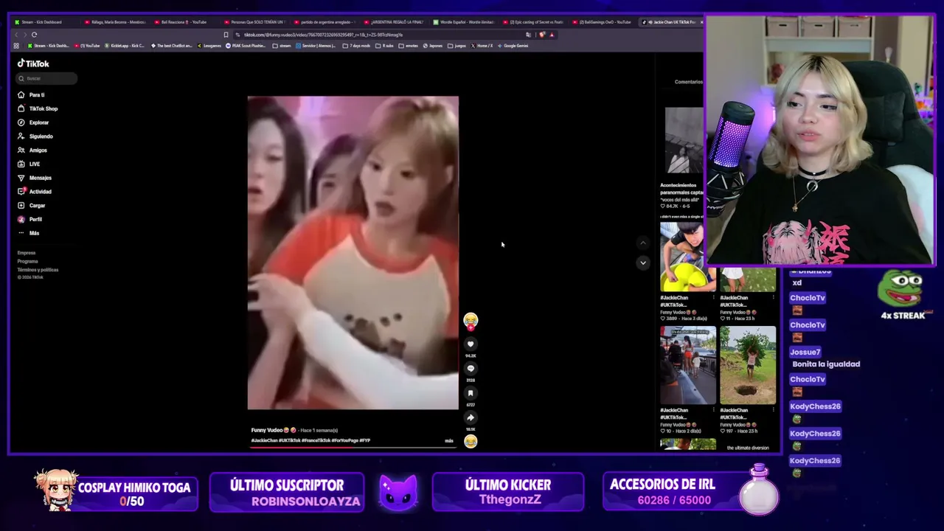
Task: Click the Brave rewards triangle icon
Action: pos(552,35)
